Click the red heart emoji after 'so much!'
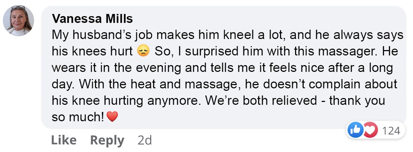This screenshot has width=413, height=152. click(112, 117)
